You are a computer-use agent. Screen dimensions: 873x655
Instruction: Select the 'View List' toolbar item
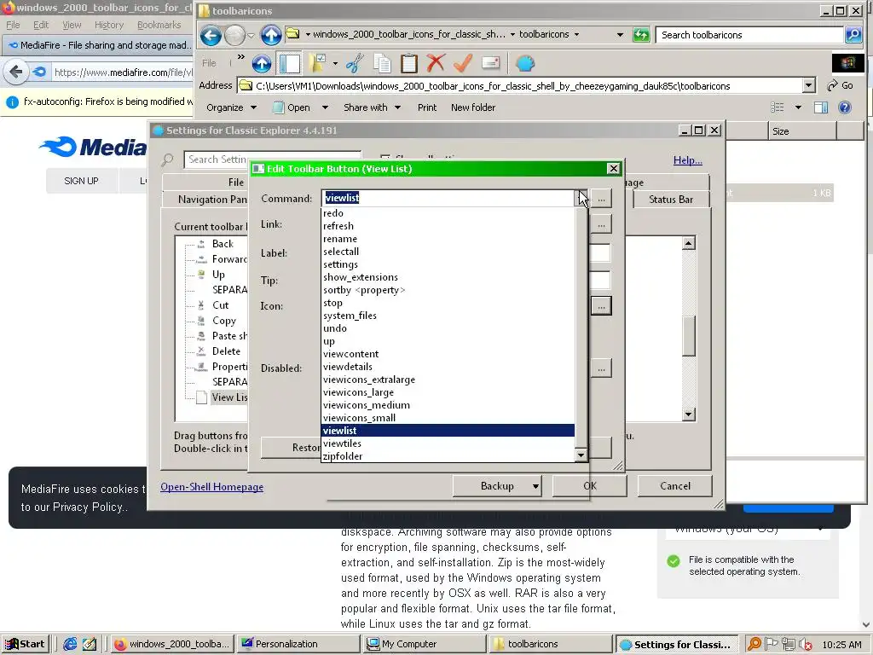coord(229,397)
